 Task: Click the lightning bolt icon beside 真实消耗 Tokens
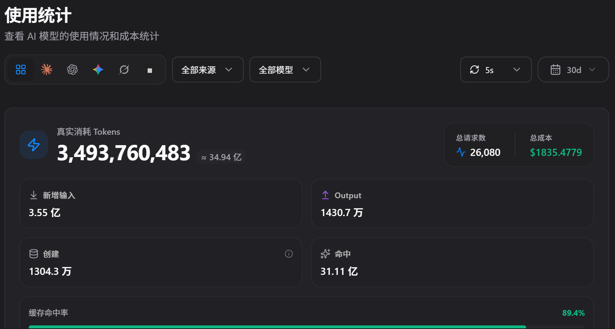pyautogui.click(x=34, y=145)
